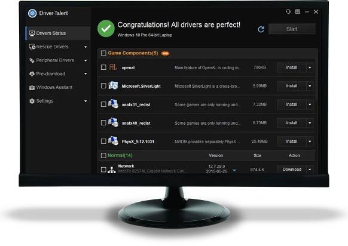Click the Driver Talent gear logo

32,13
